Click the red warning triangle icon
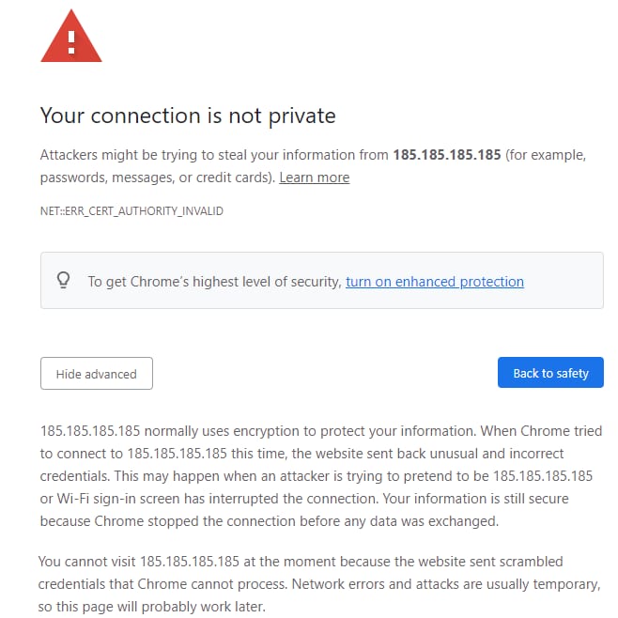 point(70,38)
